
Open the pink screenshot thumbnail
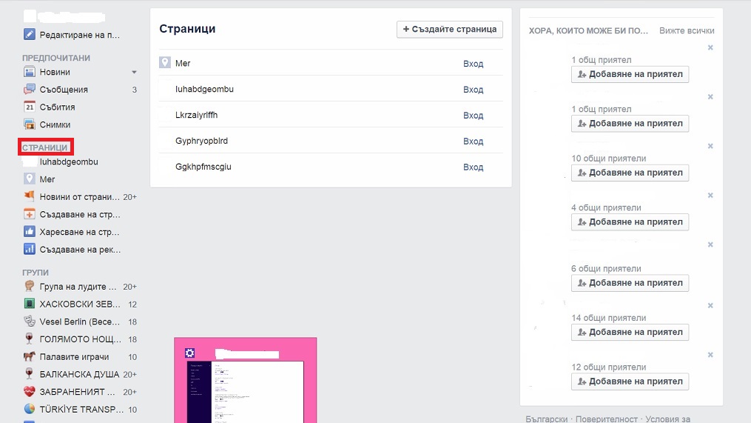tap(245, 379)
